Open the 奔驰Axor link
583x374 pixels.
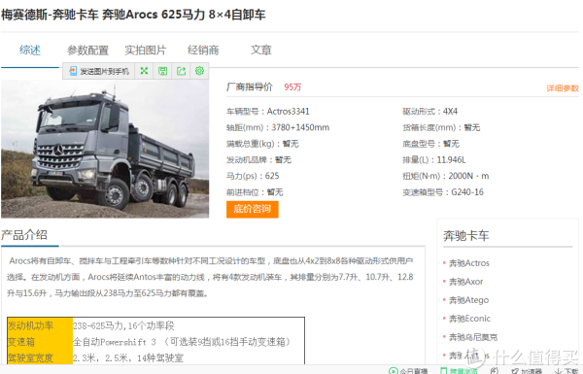pos(465,282)
